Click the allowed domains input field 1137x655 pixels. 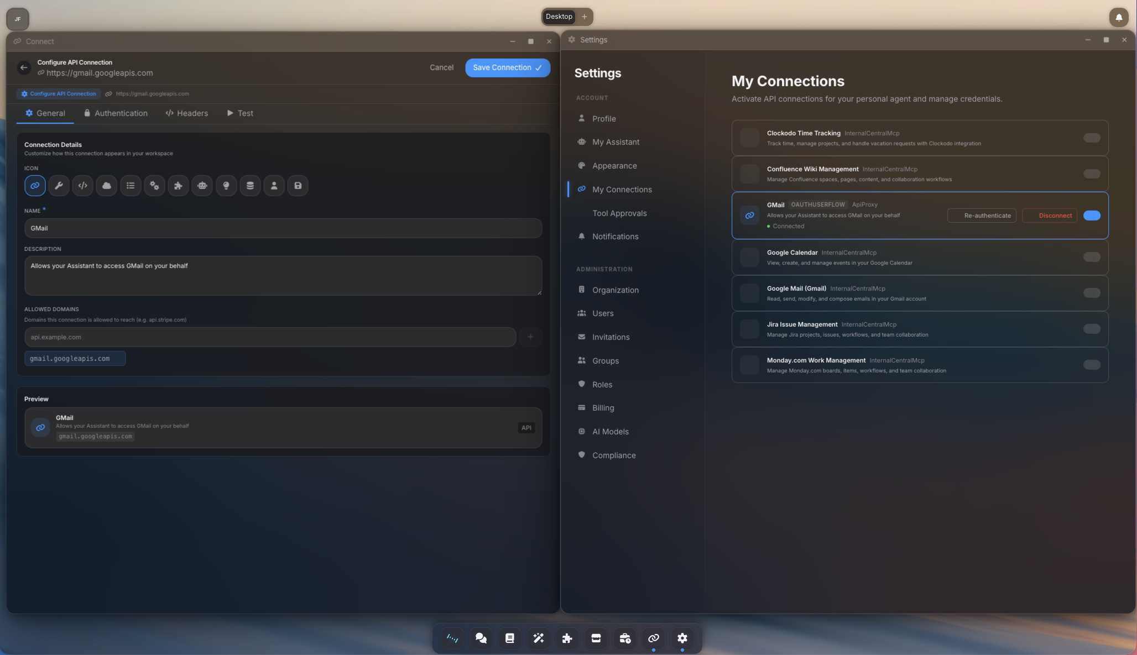pyautogui.click(x=270, y=337)
